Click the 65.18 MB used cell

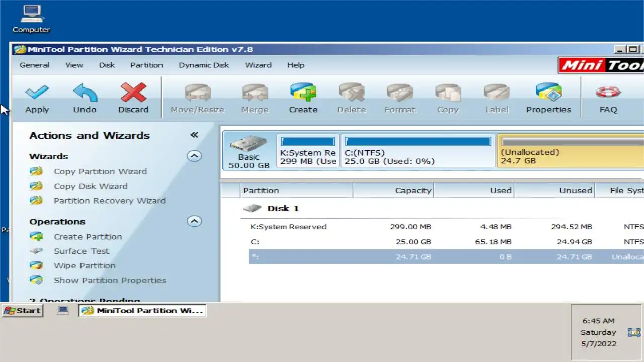click(x=493, y=242)
